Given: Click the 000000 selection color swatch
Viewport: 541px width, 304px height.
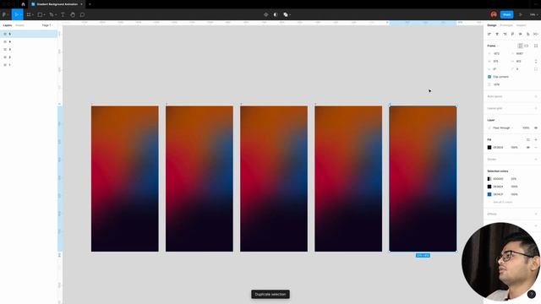Looking at the screenshot, I should tap(489, 179).
